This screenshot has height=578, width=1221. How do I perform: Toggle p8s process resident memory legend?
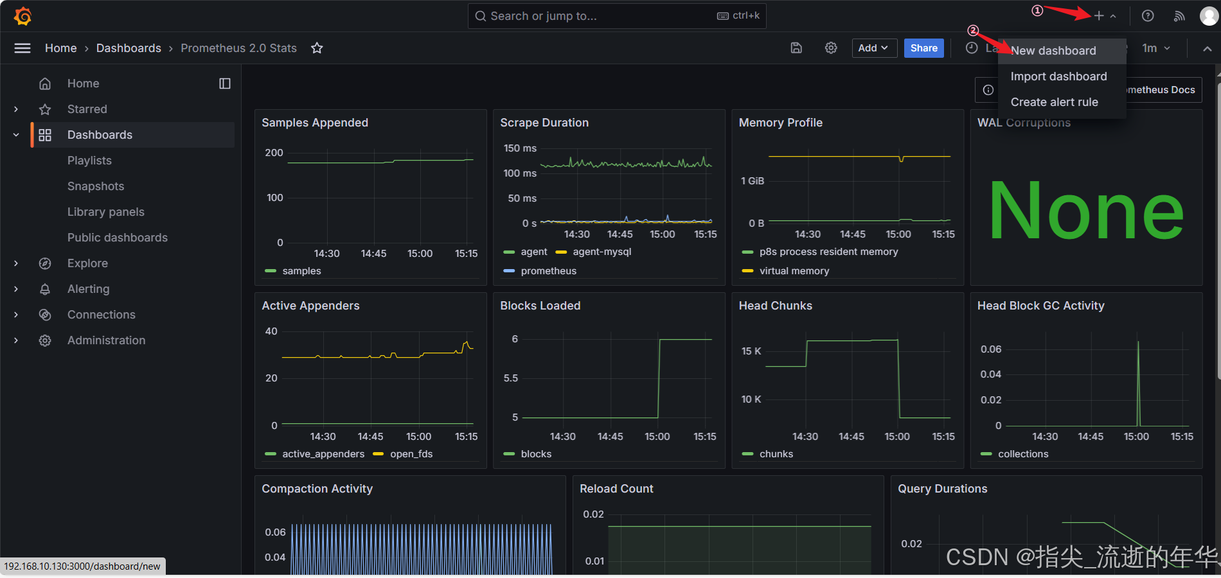point(829,252)
